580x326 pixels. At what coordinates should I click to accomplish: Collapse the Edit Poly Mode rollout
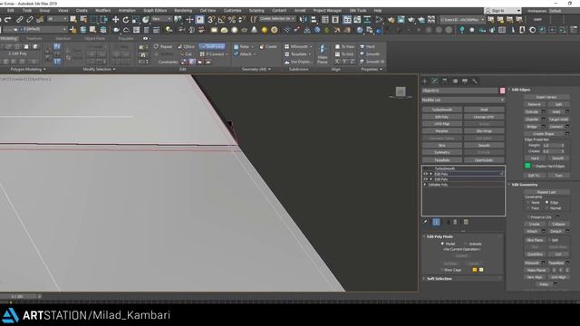(x=440, y=236)
